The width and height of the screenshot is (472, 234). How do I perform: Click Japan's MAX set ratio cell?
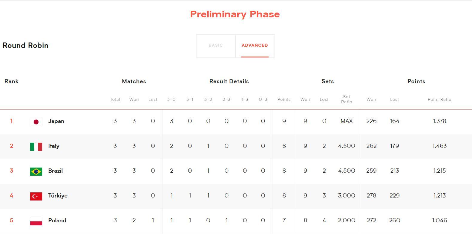(x=347, y=121)
